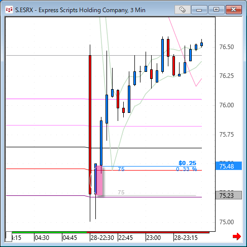Screen dimensions: 247x247
Task: Click the chain link icon button
Action: (183, 10)
